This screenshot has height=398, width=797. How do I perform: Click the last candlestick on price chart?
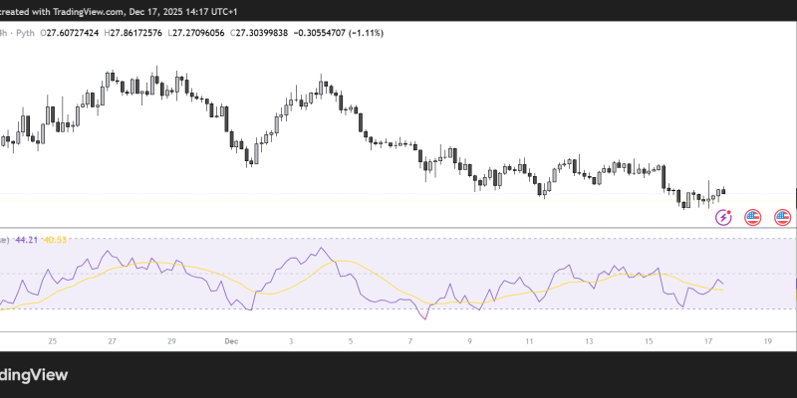724,191
